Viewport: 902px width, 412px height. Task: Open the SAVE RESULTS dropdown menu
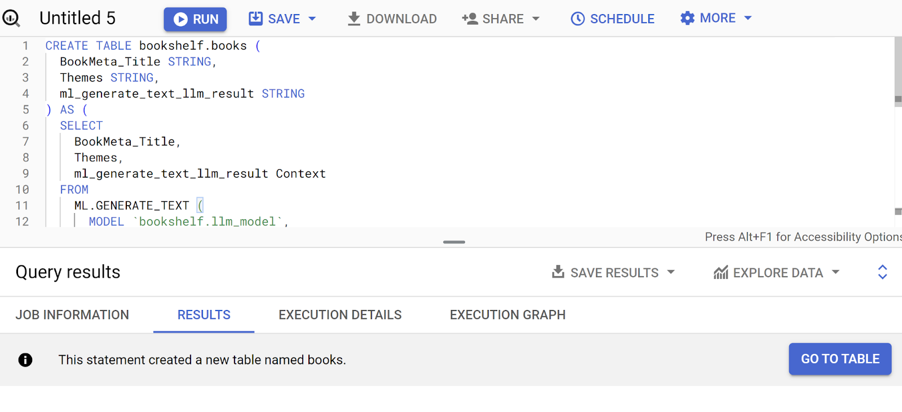coord(671,272)
